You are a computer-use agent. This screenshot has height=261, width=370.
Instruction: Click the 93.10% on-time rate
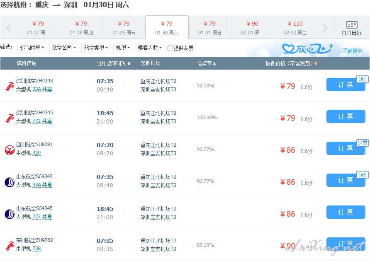click(x=205, y=86)
